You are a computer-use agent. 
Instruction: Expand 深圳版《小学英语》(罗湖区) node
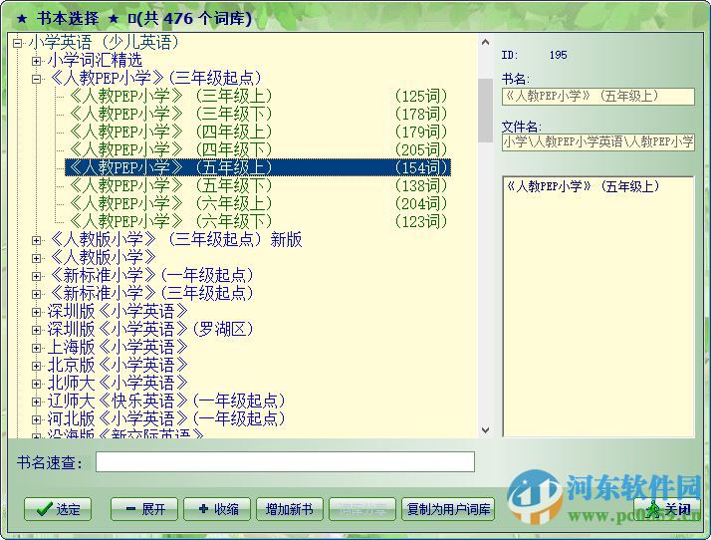pyautogui.click(x=36, y=330)
